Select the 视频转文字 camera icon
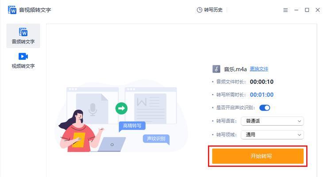The height and width of the screenshot is (177, 328). [x=23, y=56]
